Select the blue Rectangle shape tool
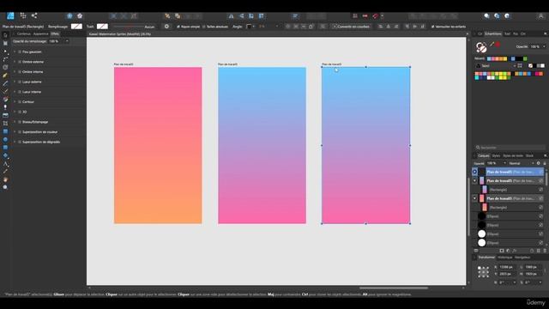Screen dimensions: 549x309 [5, 131]
